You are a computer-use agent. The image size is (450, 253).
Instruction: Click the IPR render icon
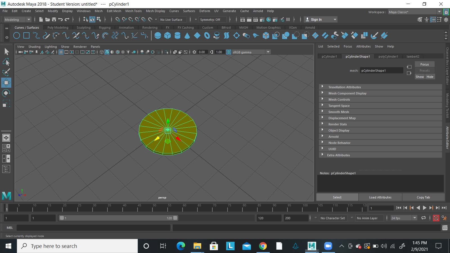pos(256,19)
